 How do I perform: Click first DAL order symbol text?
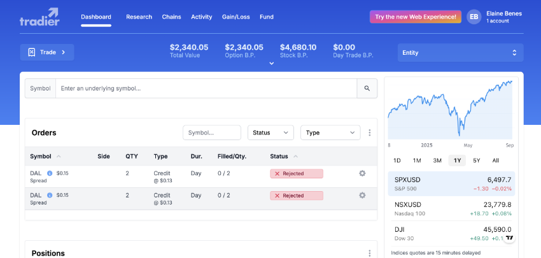click(x=36, y=173)
